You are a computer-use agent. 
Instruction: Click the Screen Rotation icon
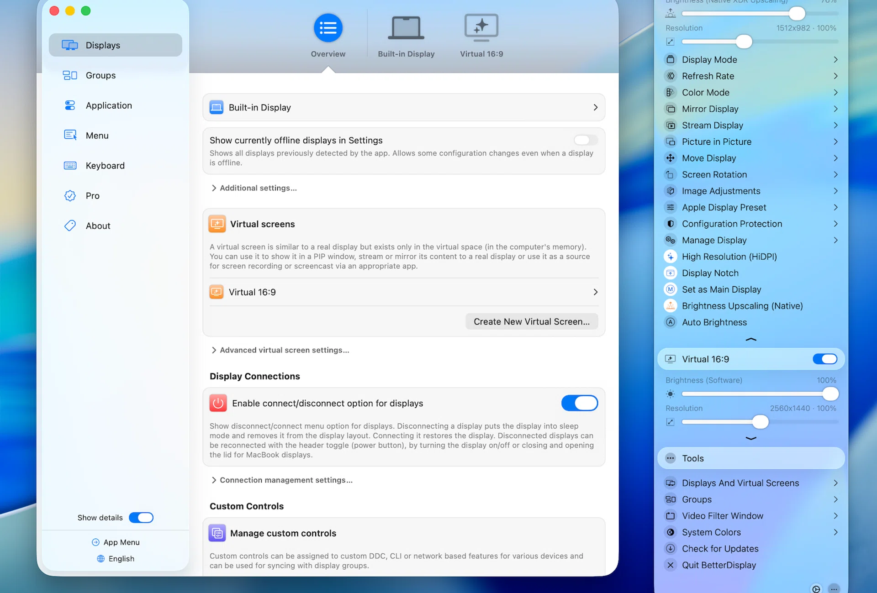(670, 174)
